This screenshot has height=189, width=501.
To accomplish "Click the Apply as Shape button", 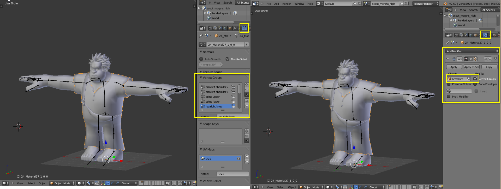I will click(x=472, y=67).
